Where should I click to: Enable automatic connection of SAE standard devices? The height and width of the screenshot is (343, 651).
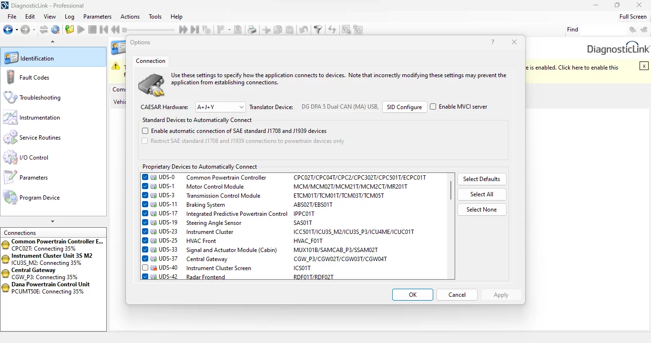coord(145,131)
